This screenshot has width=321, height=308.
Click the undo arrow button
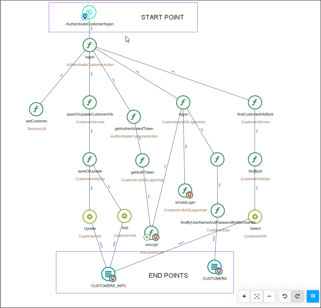(x=285, y=296)
